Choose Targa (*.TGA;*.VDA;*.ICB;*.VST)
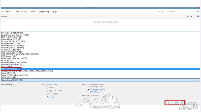Image resolution: width=201 pixels, height=112 pixels. click(x=15, y=75)
